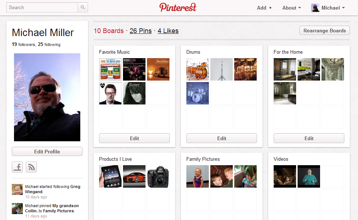The image size is (358, 220).
Task: Open the Add menu
Action: 264,8
